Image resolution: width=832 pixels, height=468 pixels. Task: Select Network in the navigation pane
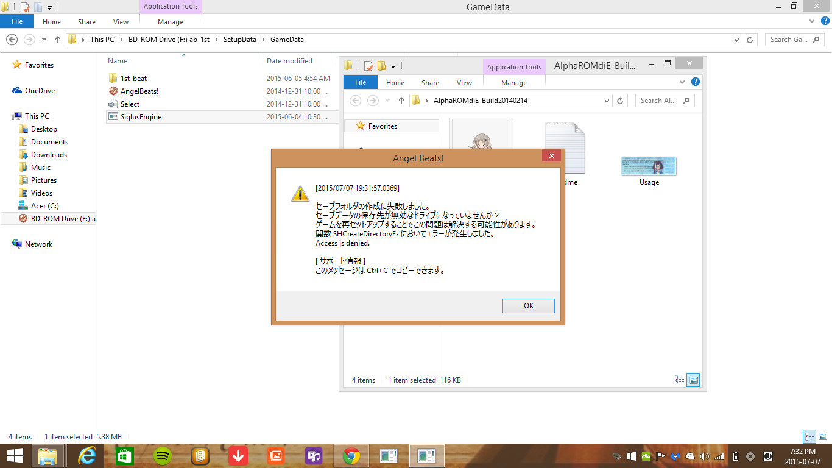click(x=38, y=244)
